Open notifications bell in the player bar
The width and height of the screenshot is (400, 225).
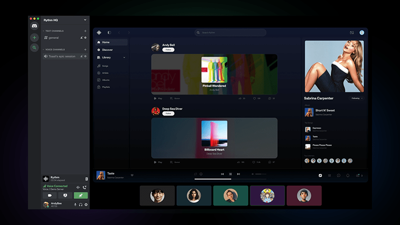click(x=347, y=175)
